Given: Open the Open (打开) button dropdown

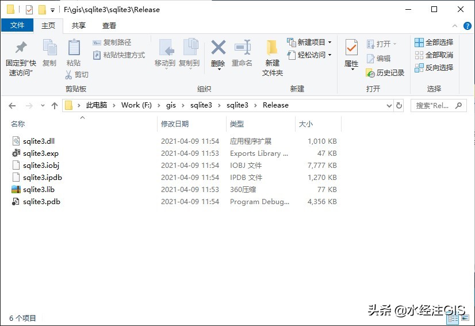Looking at the screenshot, I should coord(394,44).
